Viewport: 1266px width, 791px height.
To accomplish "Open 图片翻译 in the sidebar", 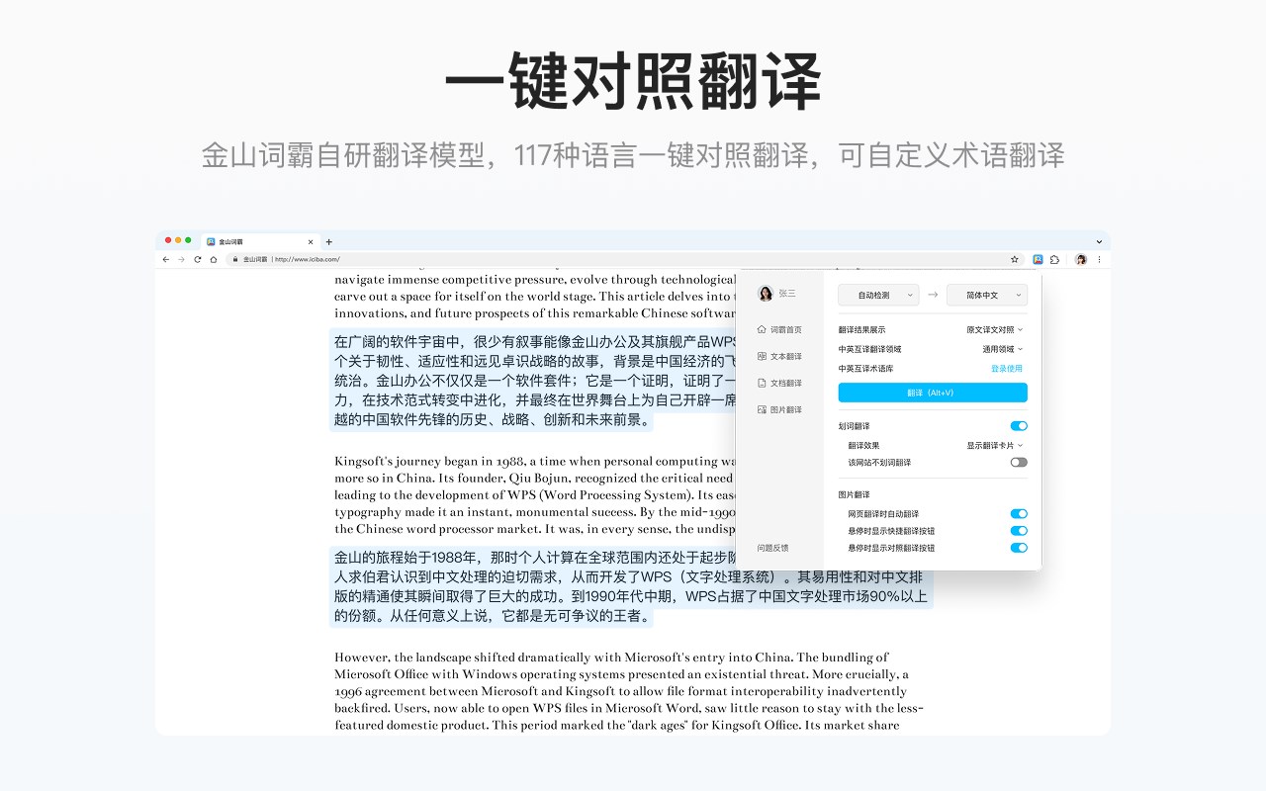I will 780,409.
